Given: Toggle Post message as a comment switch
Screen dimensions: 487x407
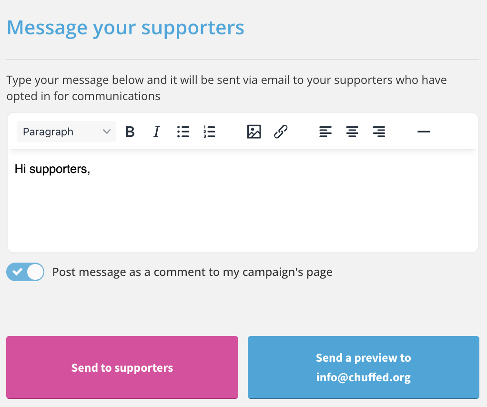Looking at the screenshot, I should (x=25, y=272).
